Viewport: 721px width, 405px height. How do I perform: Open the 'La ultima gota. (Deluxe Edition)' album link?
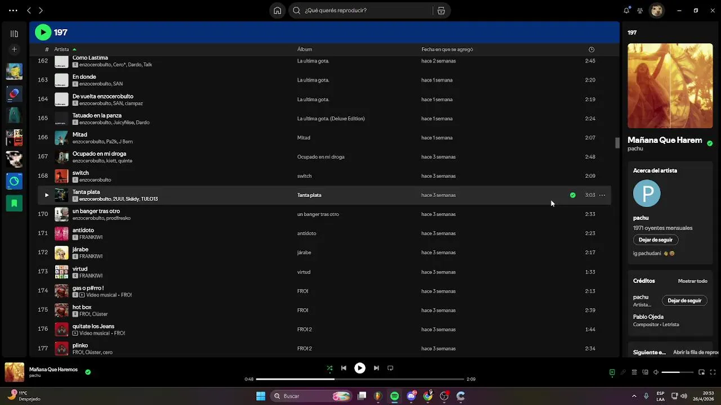click(x=331, y=119)
